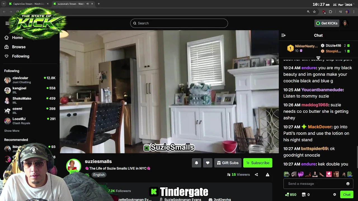Click username MackDover in chat
358x201 pixels.
[320, 127]
